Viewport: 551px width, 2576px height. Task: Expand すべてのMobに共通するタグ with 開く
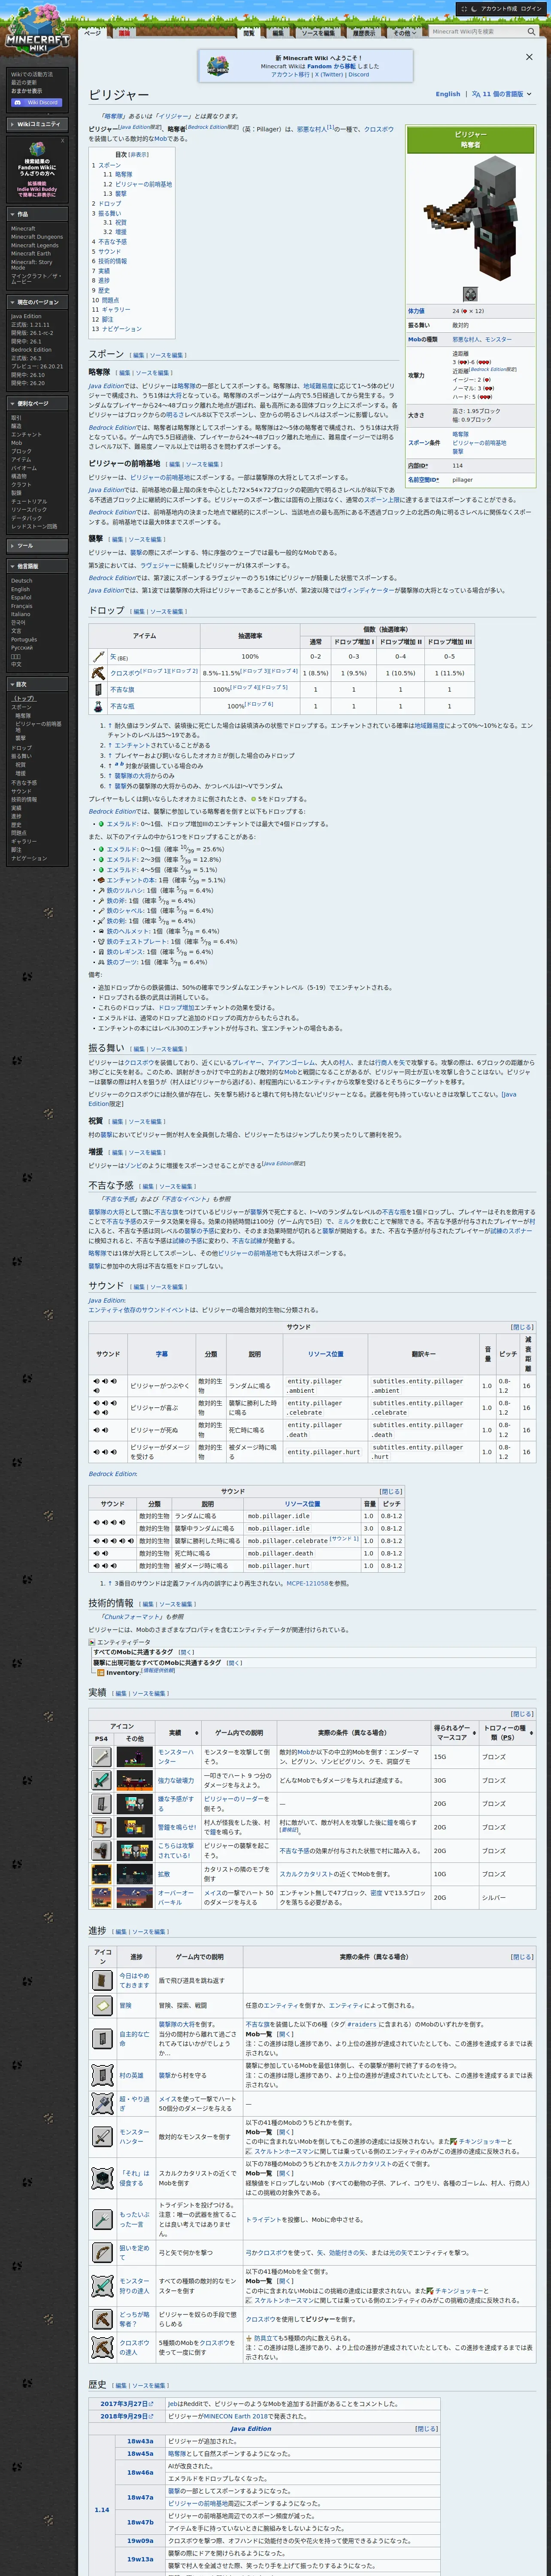pos(185,1652)
